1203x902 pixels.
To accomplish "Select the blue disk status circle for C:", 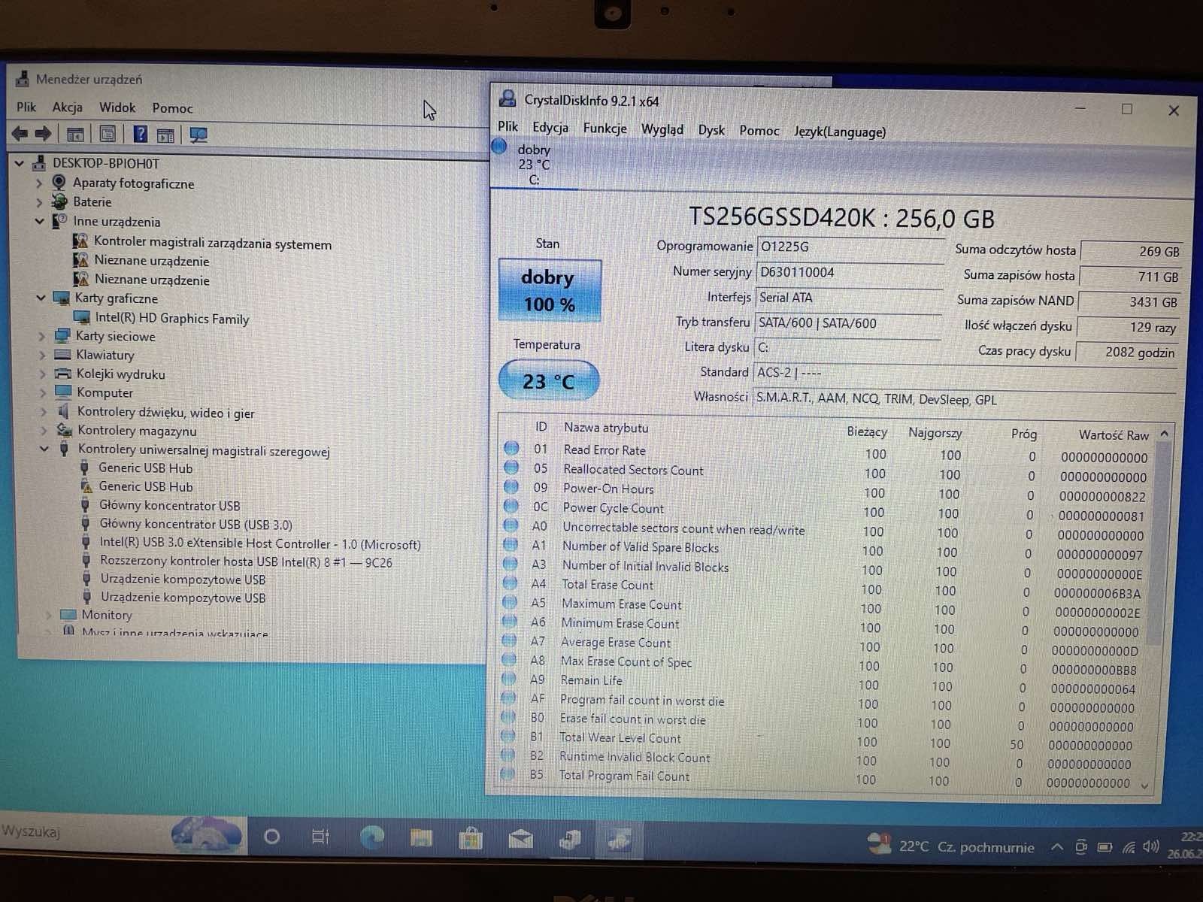I will tap(499, 147).
